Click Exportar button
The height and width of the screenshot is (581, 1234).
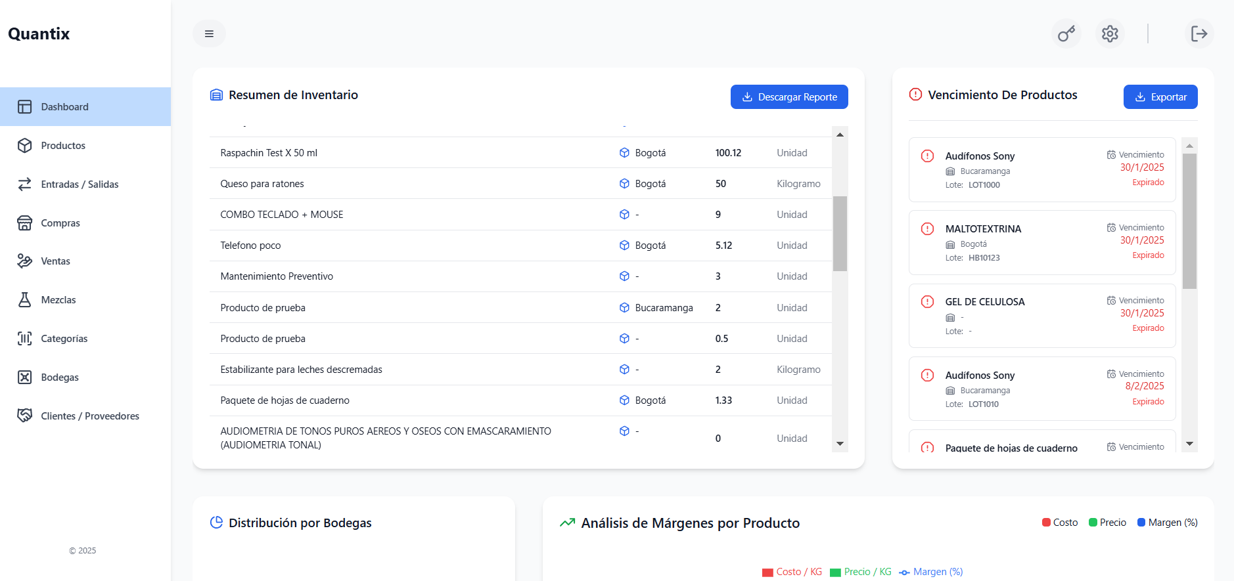[1160, 97]
